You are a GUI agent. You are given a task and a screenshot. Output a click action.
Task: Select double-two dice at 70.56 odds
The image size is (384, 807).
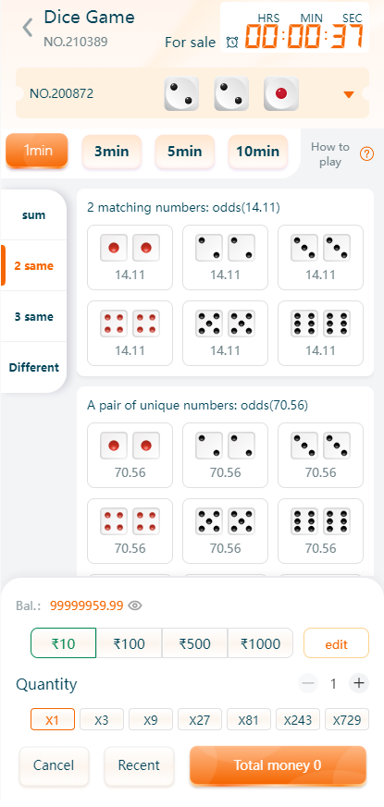[x=225, y=455]
